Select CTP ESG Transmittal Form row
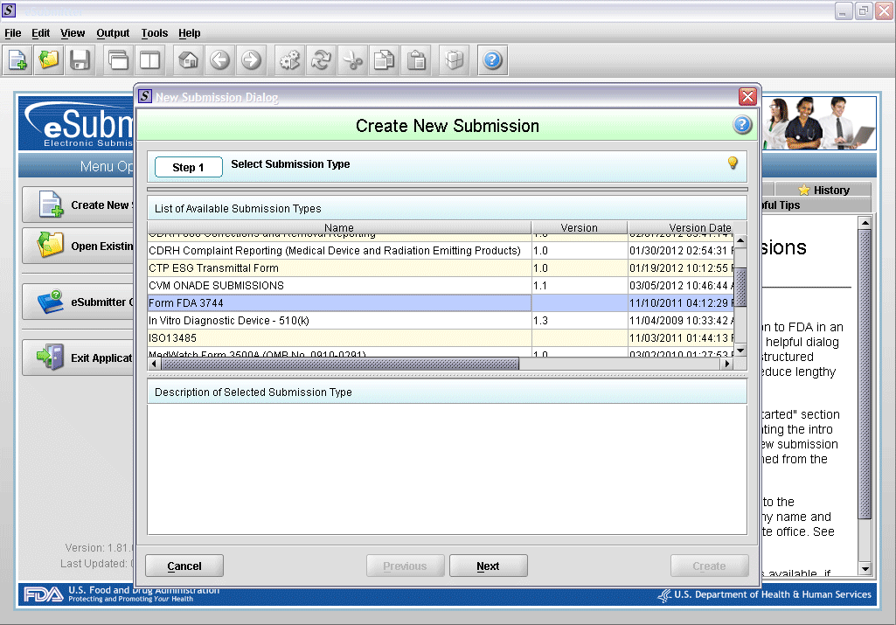 440,268
